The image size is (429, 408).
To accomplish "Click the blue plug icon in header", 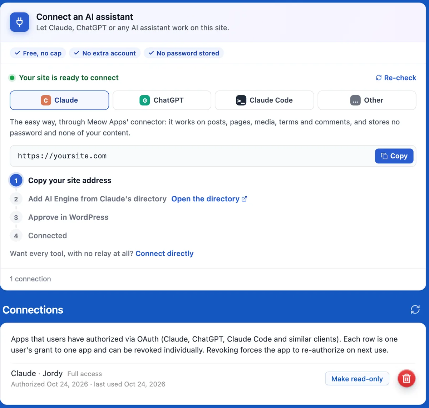I will (20, 22).
